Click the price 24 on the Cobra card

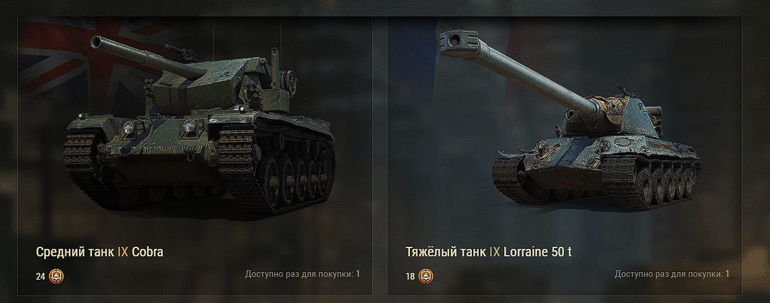pos(41,276)
